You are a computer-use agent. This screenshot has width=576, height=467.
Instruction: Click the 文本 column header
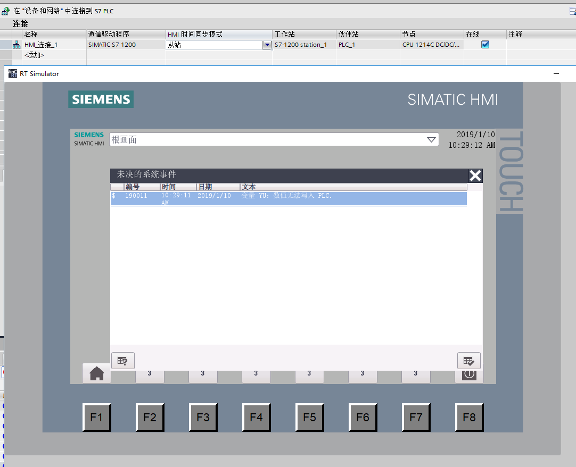point(353,187)
